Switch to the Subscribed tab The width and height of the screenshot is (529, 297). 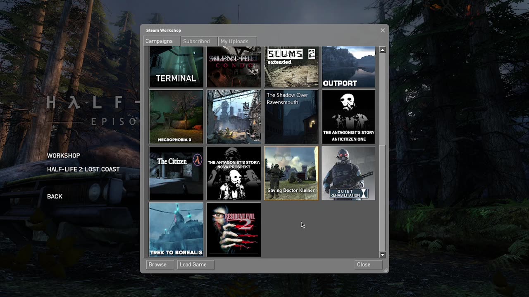point(199,41)
